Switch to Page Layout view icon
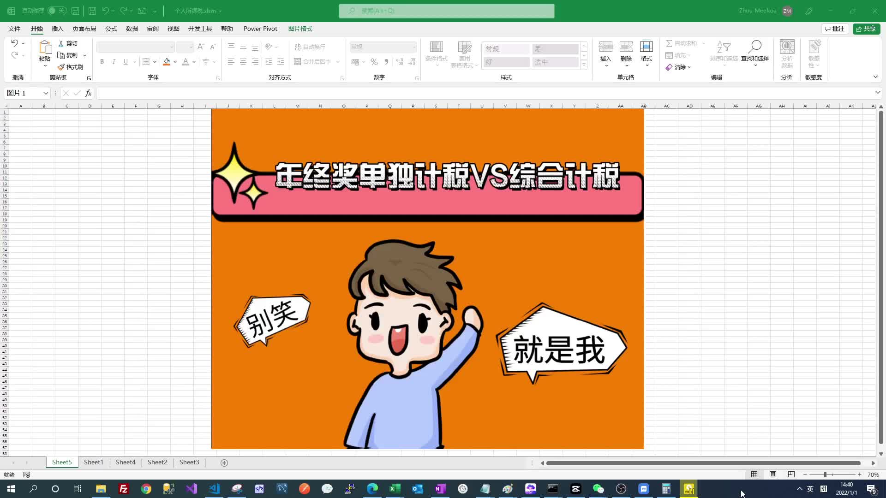Viewport: 886px width, 498px height. pos(773,474)
